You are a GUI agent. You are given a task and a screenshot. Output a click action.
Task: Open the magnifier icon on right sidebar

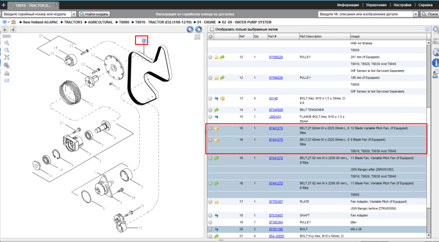click(435, 30)
